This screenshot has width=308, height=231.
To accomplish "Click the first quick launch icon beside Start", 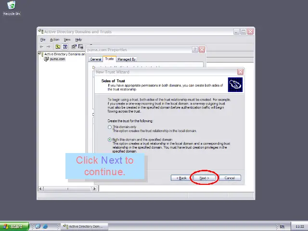I will coord(38,226).
